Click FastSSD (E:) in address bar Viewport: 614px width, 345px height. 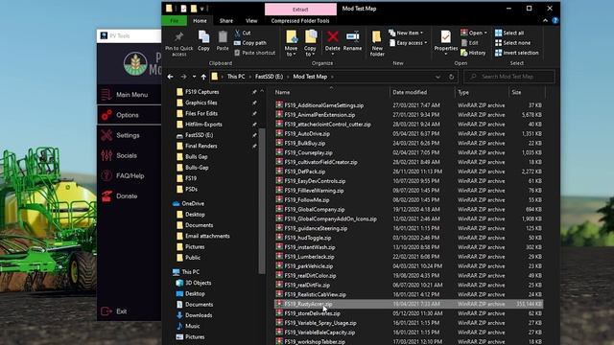pos(269,77)
